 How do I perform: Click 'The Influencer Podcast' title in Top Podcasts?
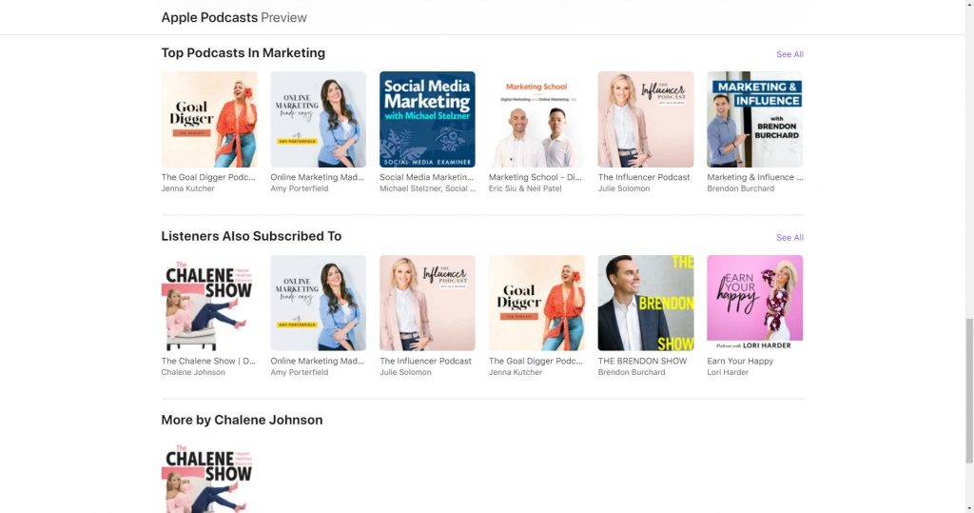pyautogui.click(x=644, y=177)
